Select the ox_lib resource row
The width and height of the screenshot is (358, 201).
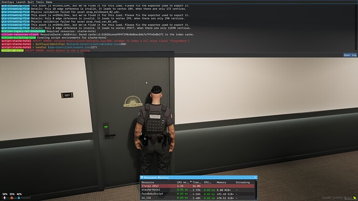click(198, 198)
